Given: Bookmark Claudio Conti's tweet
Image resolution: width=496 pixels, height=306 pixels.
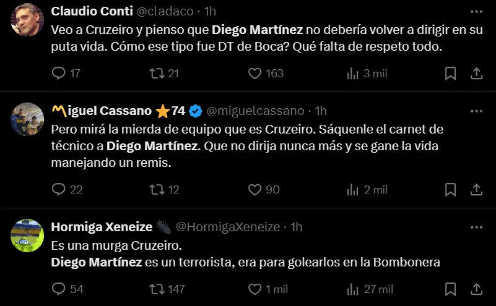Looking at the screenshot, I should pos(451,74).
